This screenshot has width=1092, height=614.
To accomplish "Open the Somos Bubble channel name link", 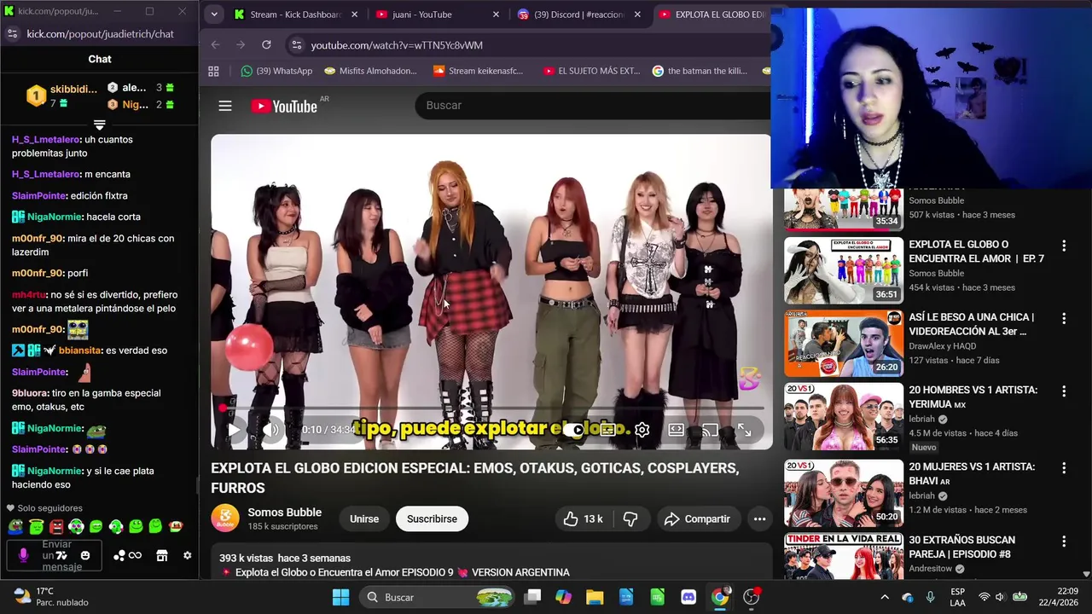I will click(284, 513).
